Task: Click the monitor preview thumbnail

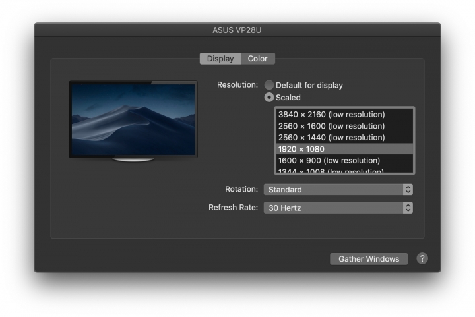Action: 133,121
